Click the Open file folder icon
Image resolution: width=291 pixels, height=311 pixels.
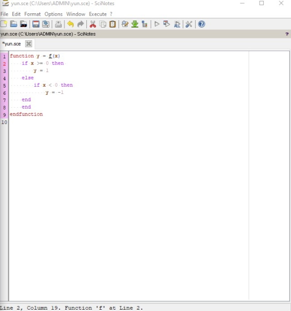14,24
